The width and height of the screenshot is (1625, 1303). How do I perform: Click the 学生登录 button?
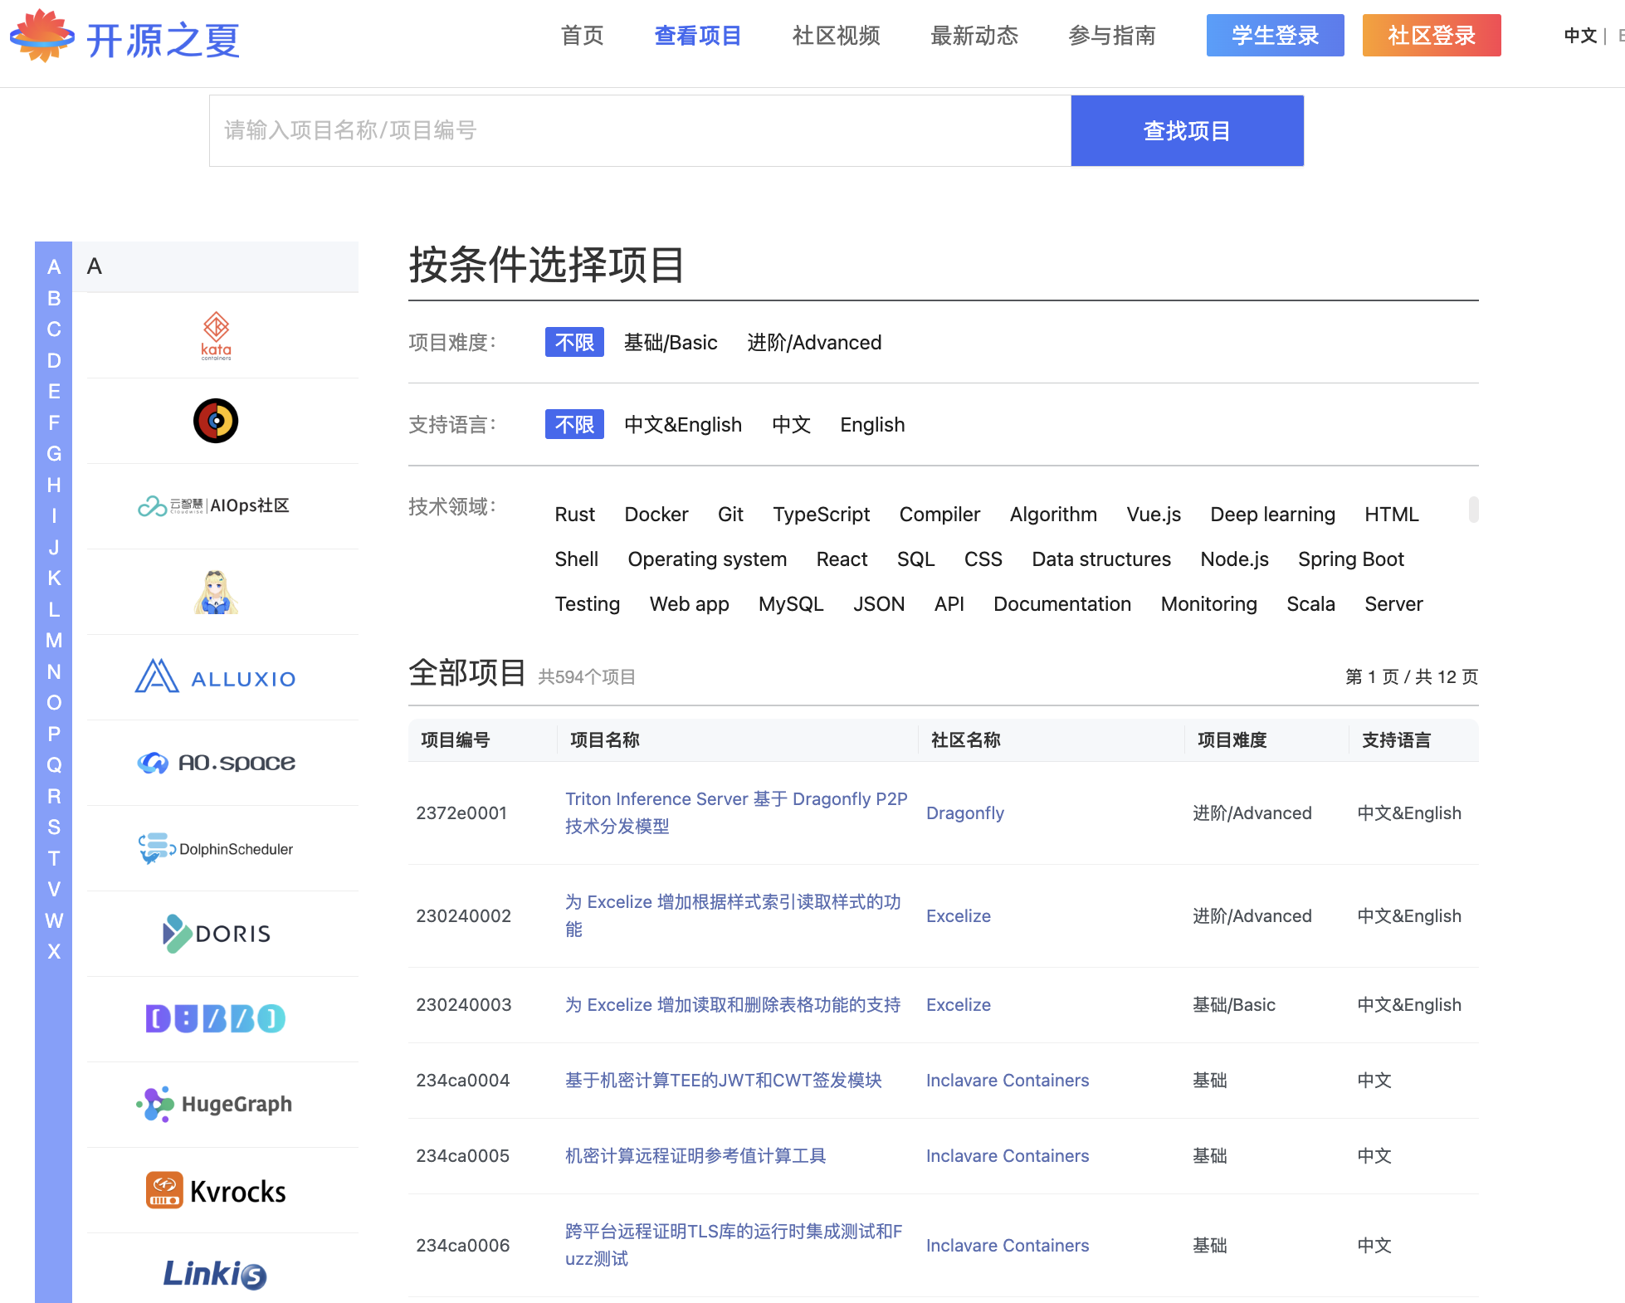pos(1275,35)
